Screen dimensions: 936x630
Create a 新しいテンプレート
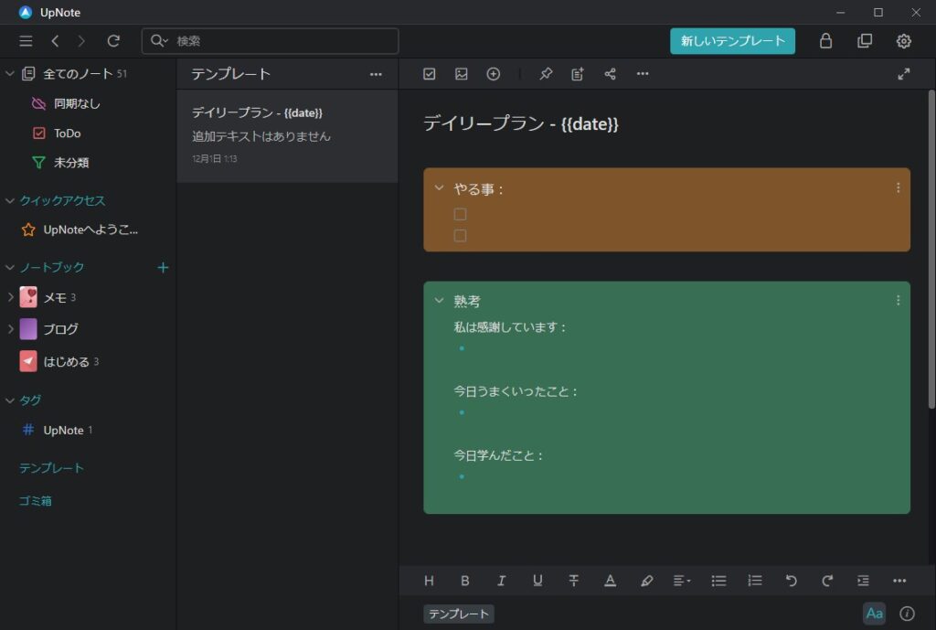(733, 41)
